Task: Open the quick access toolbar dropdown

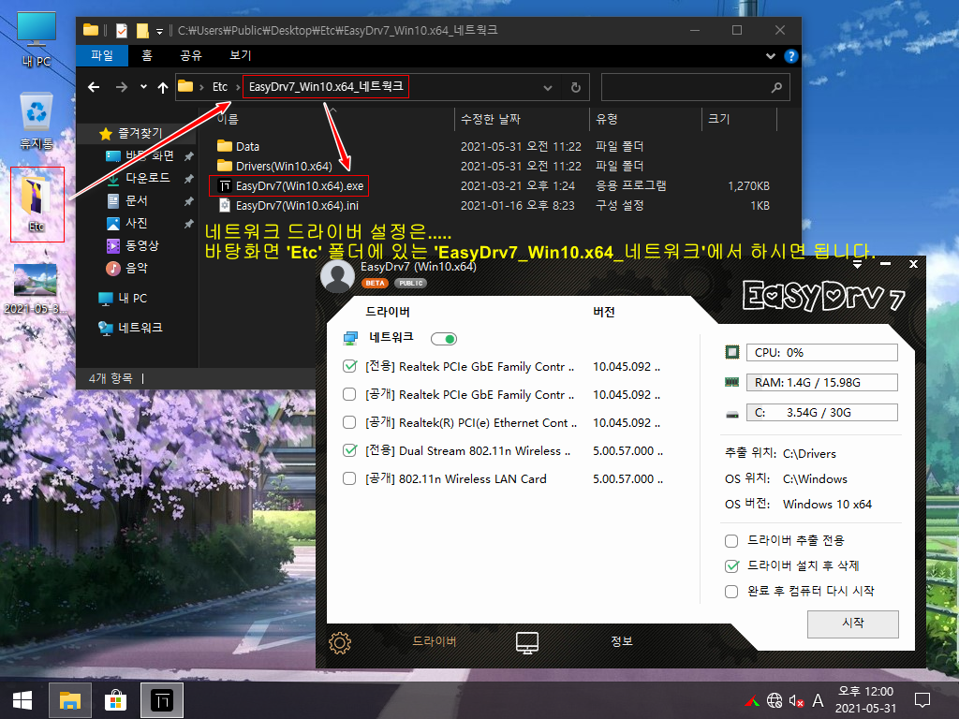Action: (159, 31)
